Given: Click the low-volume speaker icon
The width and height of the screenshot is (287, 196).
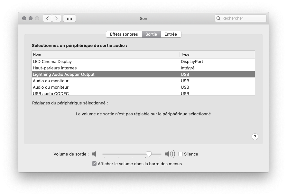Looking at the screenshot, I should point(94,154).
